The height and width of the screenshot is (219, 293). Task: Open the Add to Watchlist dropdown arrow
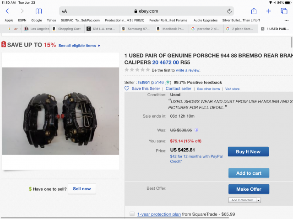point(258,200)
